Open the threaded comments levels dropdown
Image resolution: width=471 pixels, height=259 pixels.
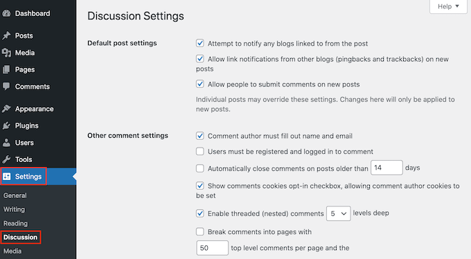(x=339, y=213)
